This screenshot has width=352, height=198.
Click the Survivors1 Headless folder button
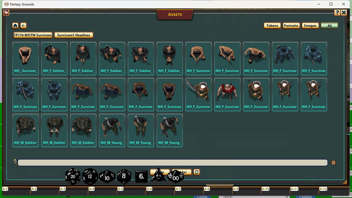point(73,35)
